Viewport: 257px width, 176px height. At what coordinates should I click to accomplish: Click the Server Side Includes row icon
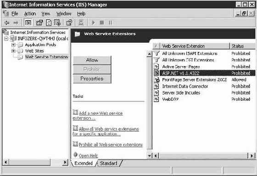(156, 93)
